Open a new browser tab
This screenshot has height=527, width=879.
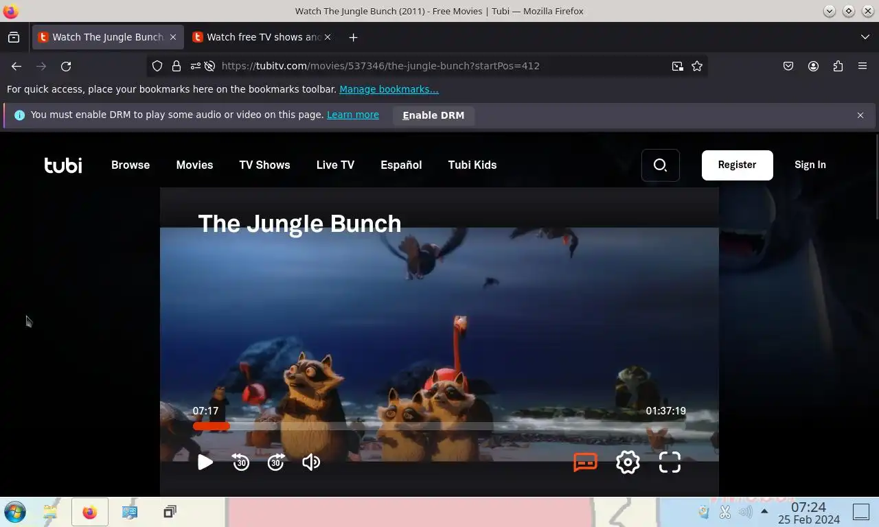pyautogui.click(x=353, y=37)
